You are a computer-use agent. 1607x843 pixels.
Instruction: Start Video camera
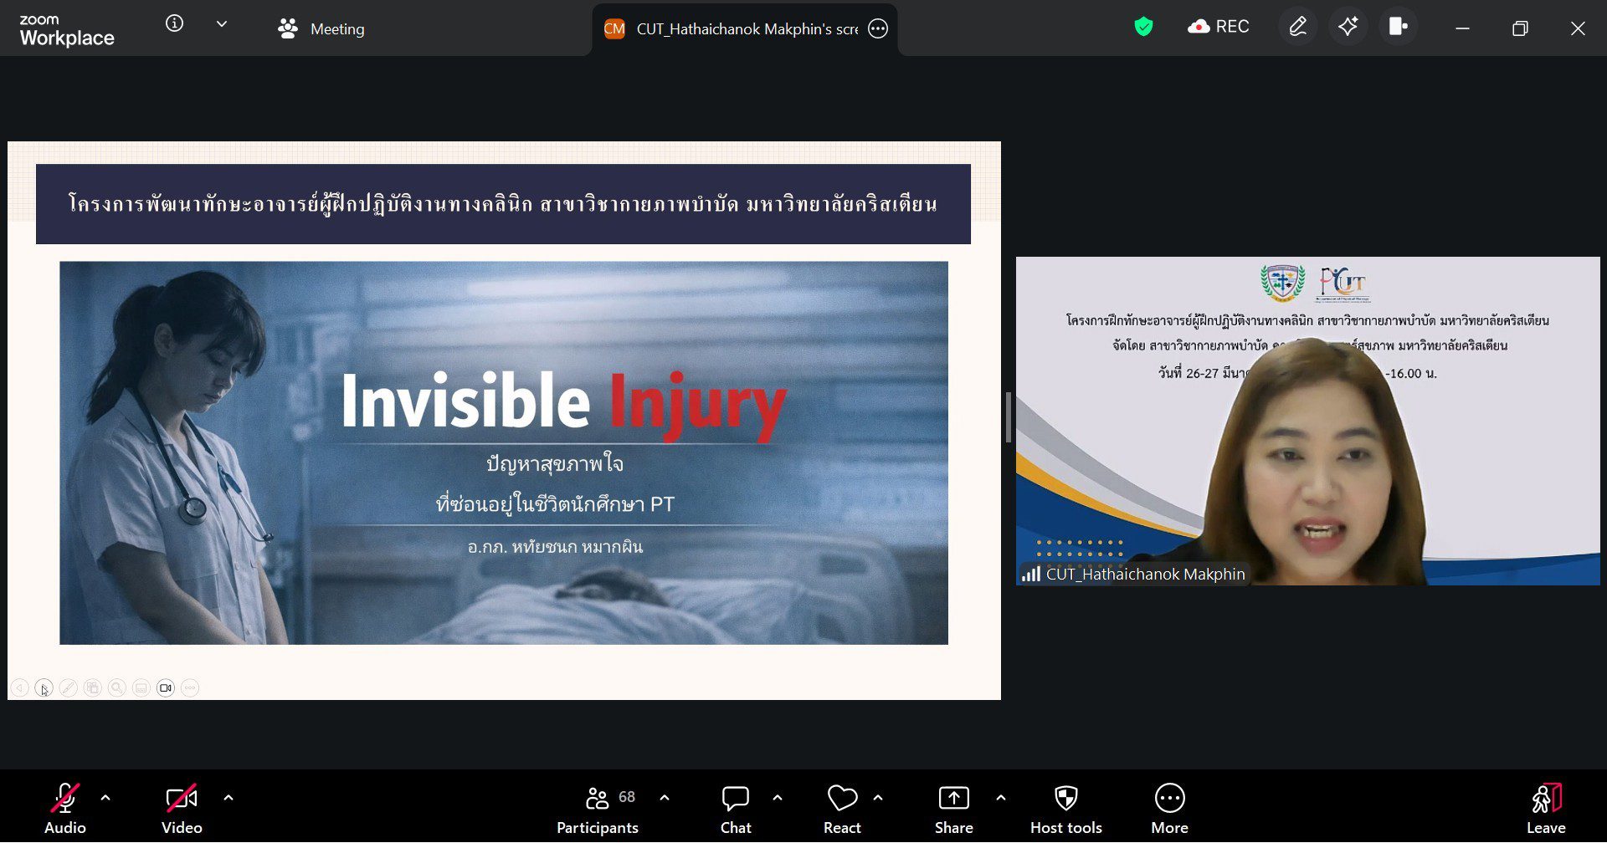[182, 809]
